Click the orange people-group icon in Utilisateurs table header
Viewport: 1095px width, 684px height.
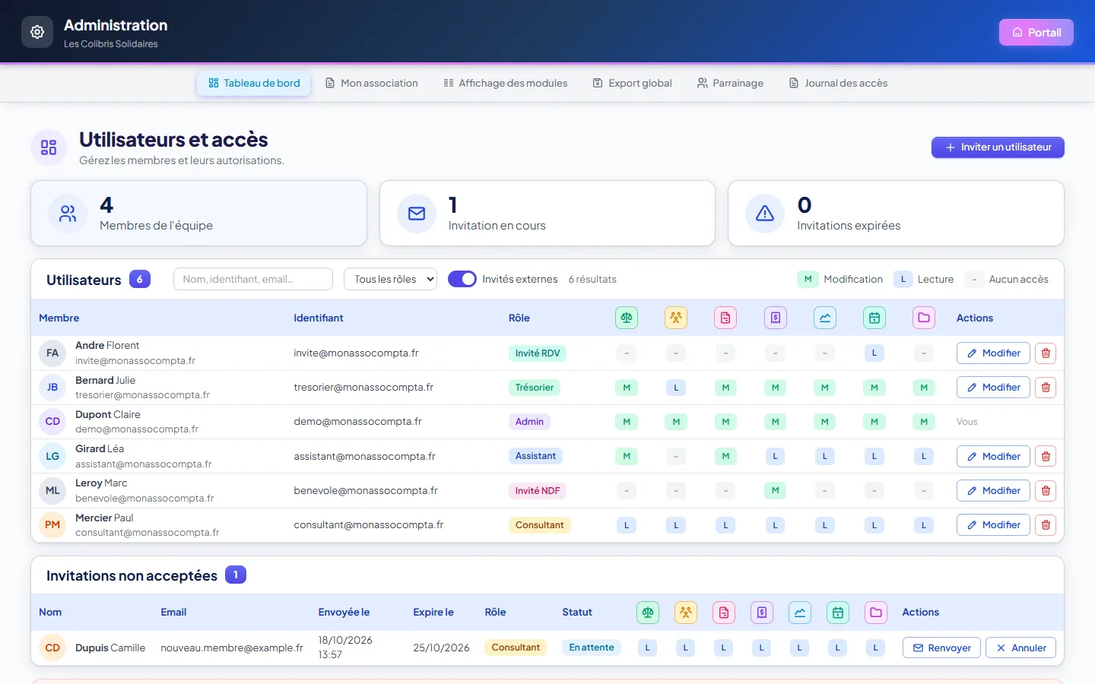676,318
